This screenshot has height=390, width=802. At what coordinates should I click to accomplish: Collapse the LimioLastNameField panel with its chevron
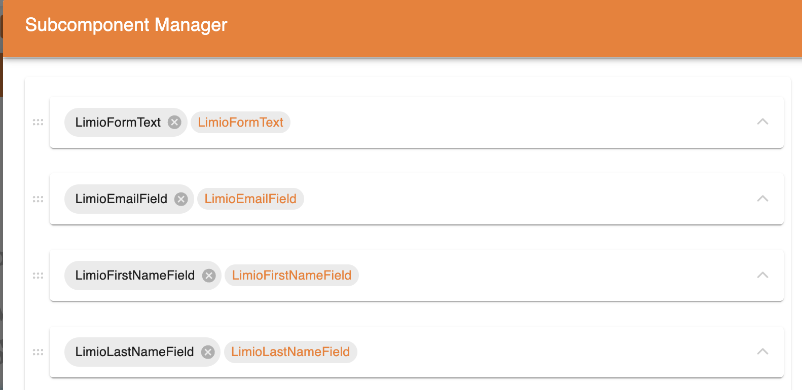pyautogui.click(x=762, y=352)
